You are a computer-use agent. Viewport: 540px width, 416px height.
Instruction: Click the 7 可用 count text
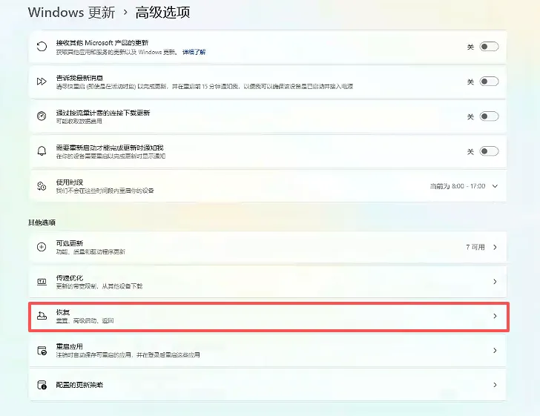pyautogui.click(x=475, y=247)
